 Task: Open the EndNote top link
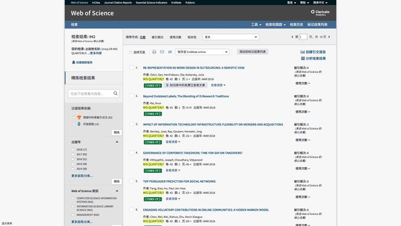[176, 2]
